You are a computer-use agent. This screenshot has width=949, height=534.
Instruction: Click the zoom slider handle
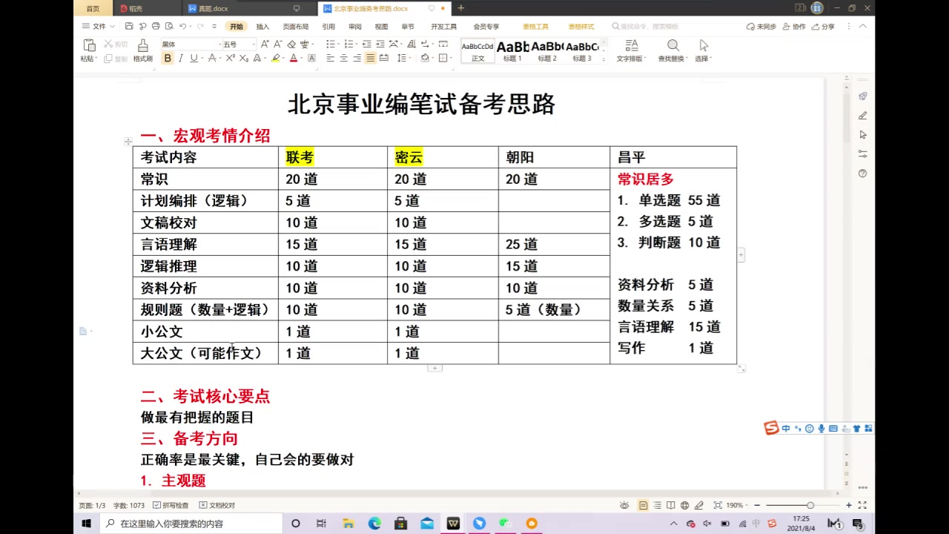(x=810, y=505)
